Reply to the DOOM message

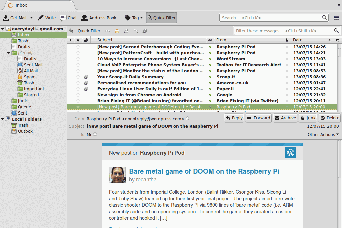(x=234, y=118)
